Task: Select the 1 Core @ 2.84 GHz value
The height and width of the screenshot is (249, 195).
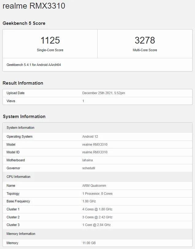Action: pos(96,225)
